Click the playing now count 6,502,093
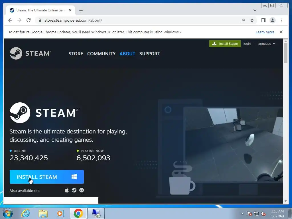The image size is (292, 219). pos(93,158)
